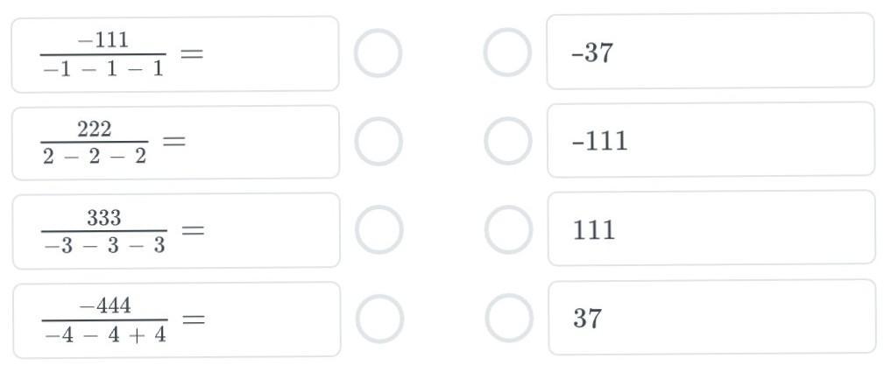Click the numerator 222 in second fraction
This screenshot has height=379, width=884.
(94, 130)
